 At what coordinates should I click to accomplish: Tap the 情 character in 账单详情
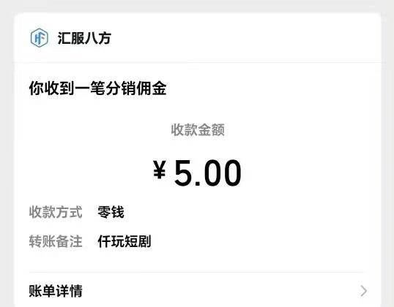(x=76, y=291)
